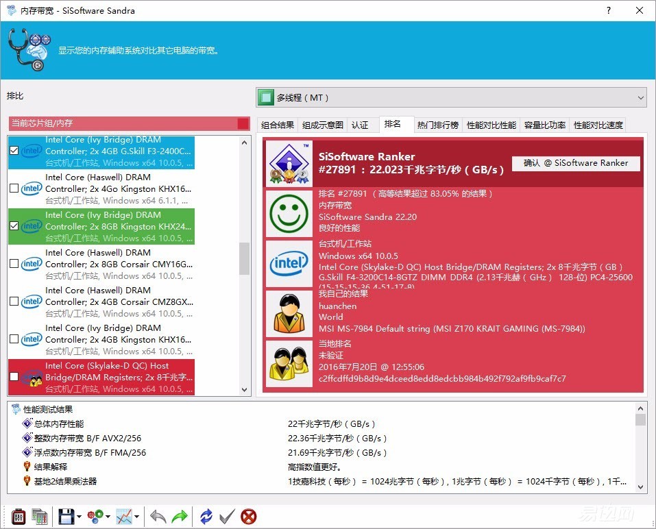Click the diamond icon beside 整数内存带宽 B/F AVX2/256
Screen dimensions: 656x529
tap(27, 438)
